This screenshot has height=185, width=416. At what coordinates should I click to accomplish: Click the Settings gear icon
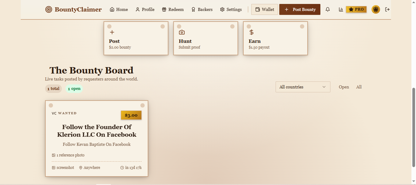[222, 9]
